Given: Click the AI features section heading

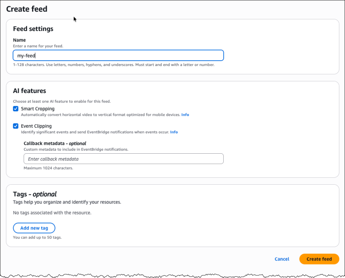Looking at the screenshot, I should (30, 90).
